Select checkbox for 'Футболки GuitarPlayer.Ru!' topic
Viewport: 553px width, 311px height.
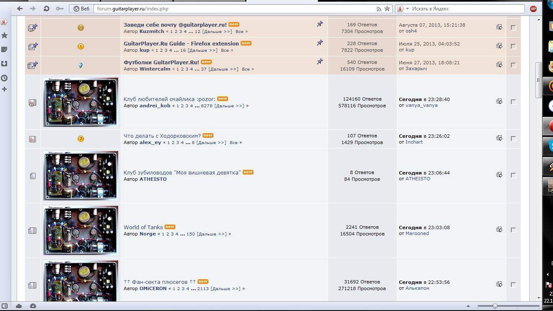513,66
